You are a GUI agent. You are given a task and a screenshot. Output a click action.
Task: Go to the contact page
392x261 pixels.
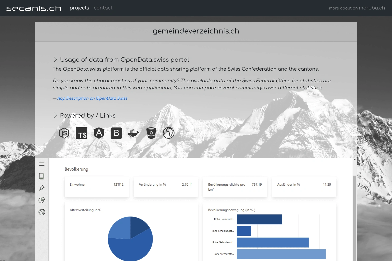103,8
